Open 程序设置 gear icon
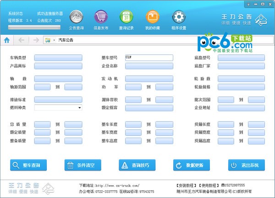Screen dimensions: 275x198 [x=179, y=18]
